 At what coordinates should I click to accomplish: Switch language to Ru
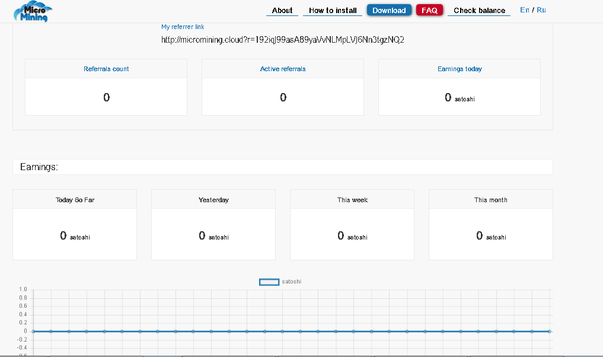(541, 10)
